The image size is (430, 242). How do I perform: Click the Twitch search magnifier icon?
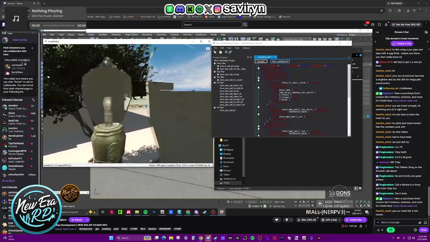245,25
